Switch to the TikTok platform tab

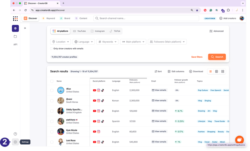tap(115, 31)
